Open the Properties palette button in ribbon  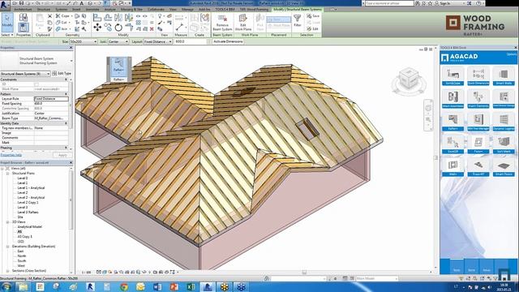click(x=24, y=27)
